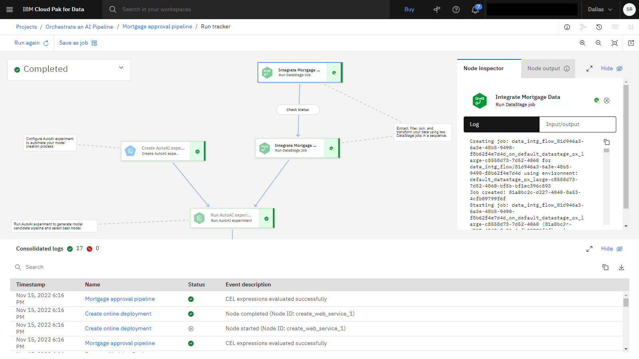Click the Save as job calendar icon
The height and width of the screenshot is (359, 639).
(94, 43)
